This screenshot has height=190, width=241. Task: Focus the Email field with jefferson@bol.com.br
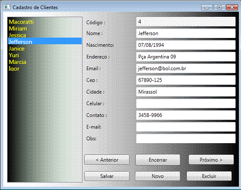186,69
